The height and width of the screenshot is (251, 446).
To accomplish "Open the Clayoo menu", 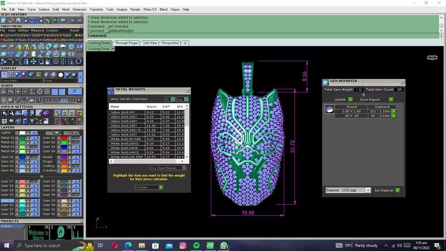I will [175, 9].
